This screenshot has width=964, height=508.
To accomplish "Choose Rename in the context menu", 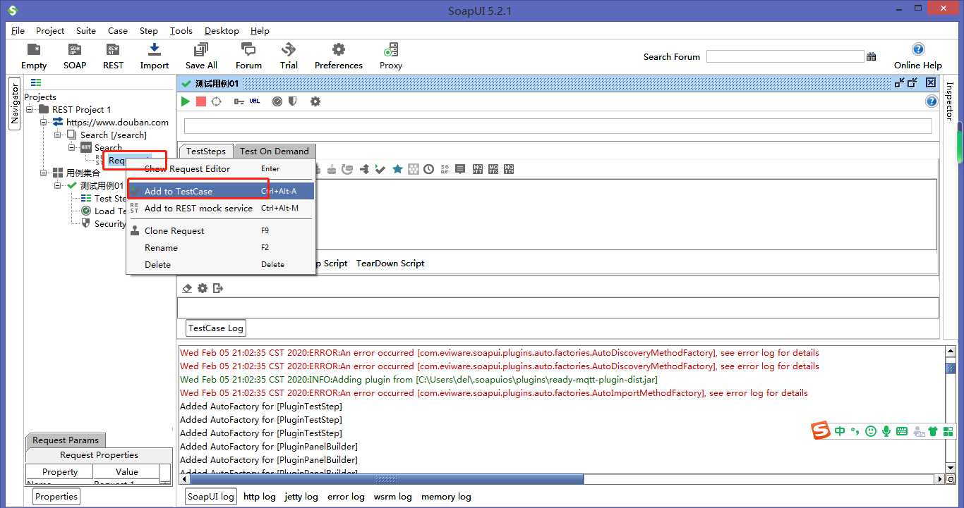I will click(220, 247).
